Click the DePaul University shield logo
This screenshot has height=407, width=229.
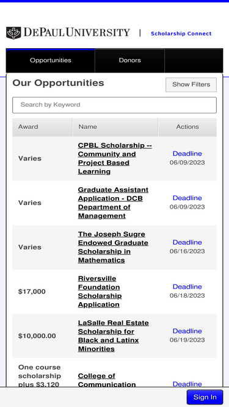[x=13, y=33]
